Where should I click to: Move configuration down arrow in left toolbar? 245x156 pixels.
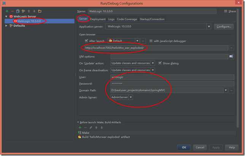[x=34, y=11]
